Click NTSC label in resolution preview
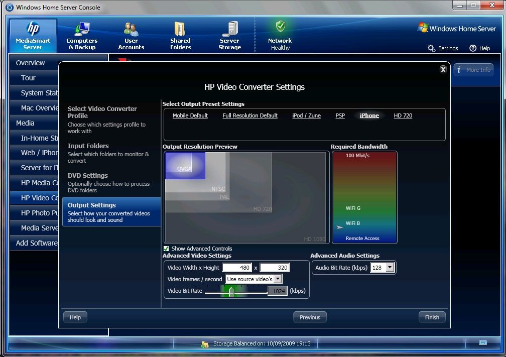The image size is (506, 357). tap(218, 189)
